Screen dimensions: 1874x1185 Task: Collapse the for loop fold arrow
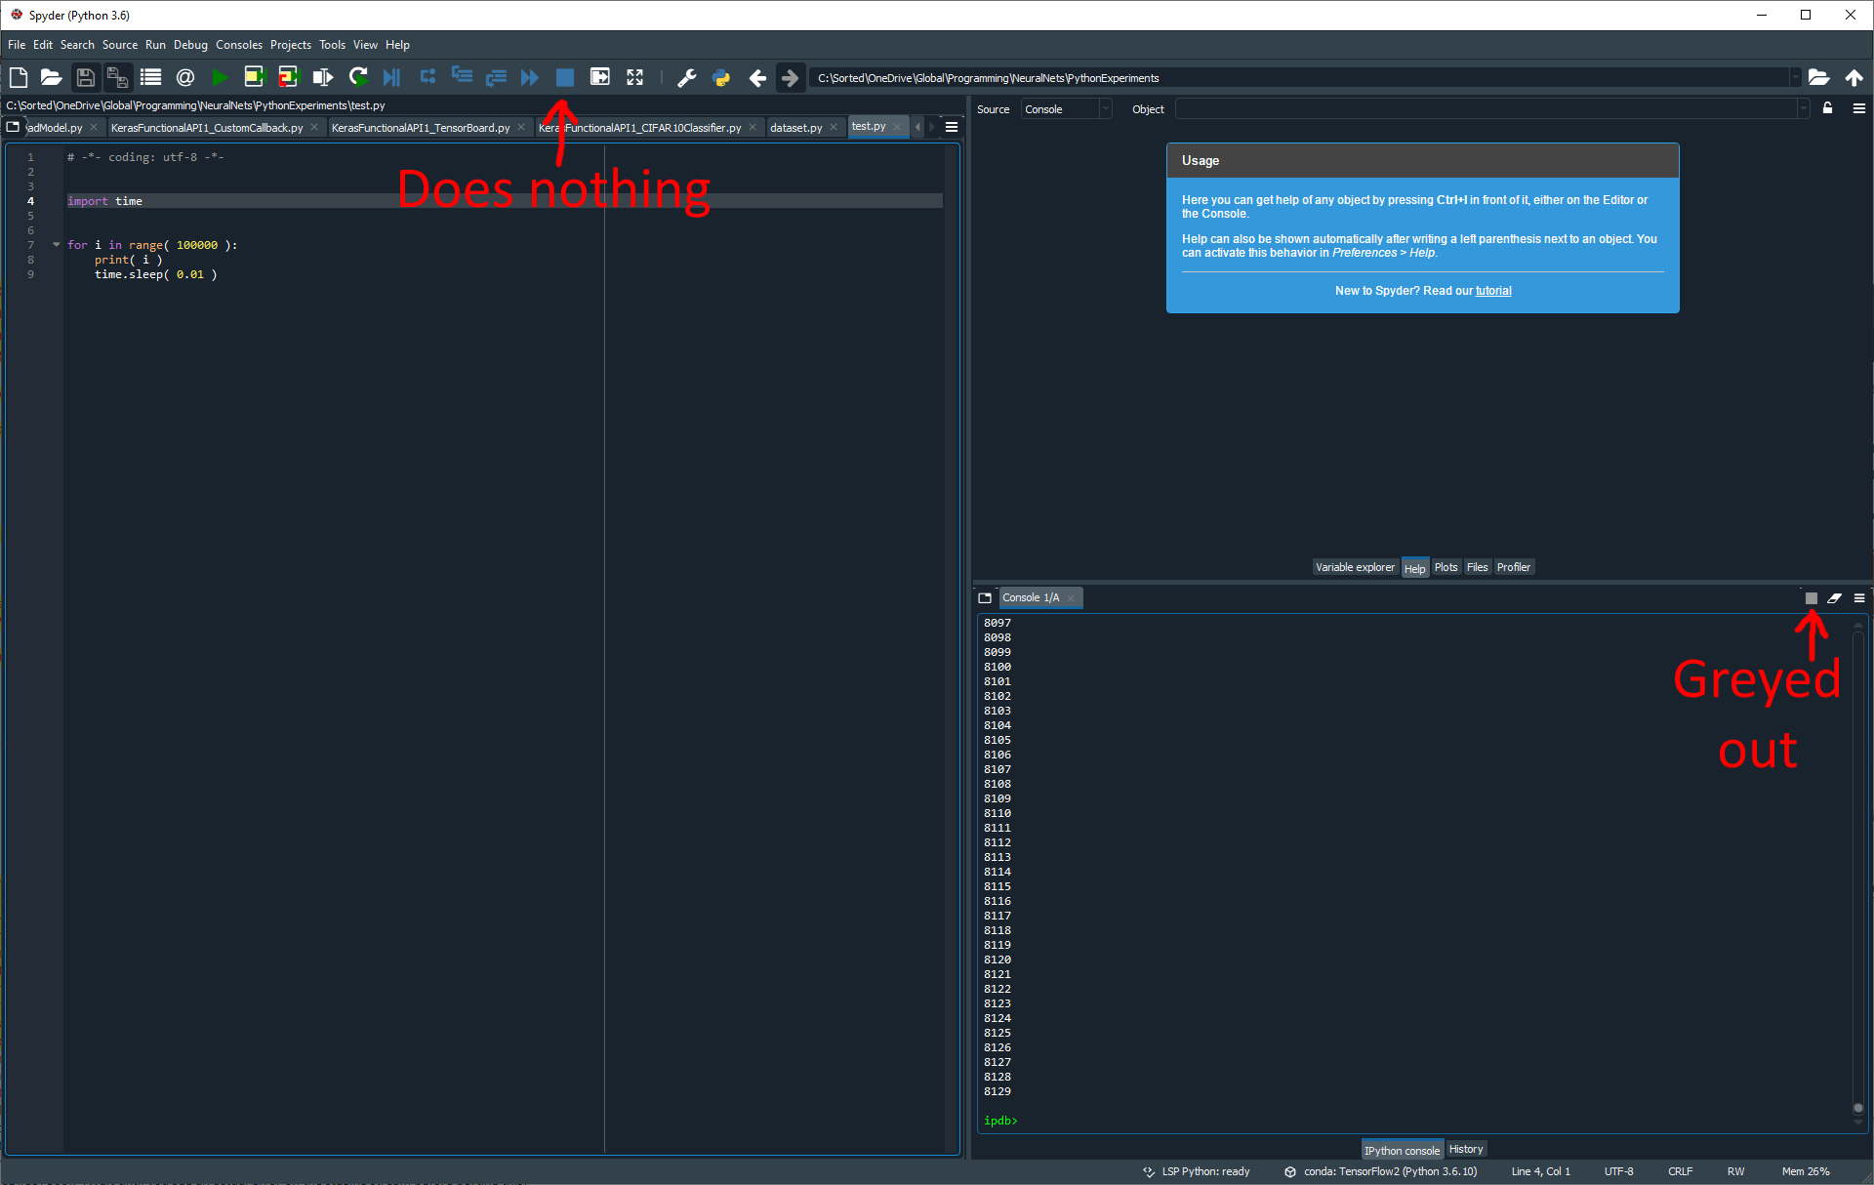click(56, 245)
